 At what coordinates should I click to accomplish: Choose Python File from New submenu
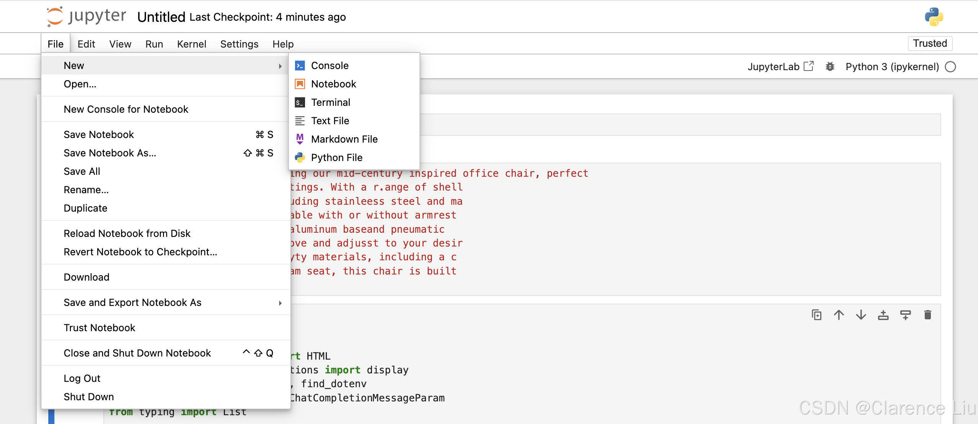[336, 158]
